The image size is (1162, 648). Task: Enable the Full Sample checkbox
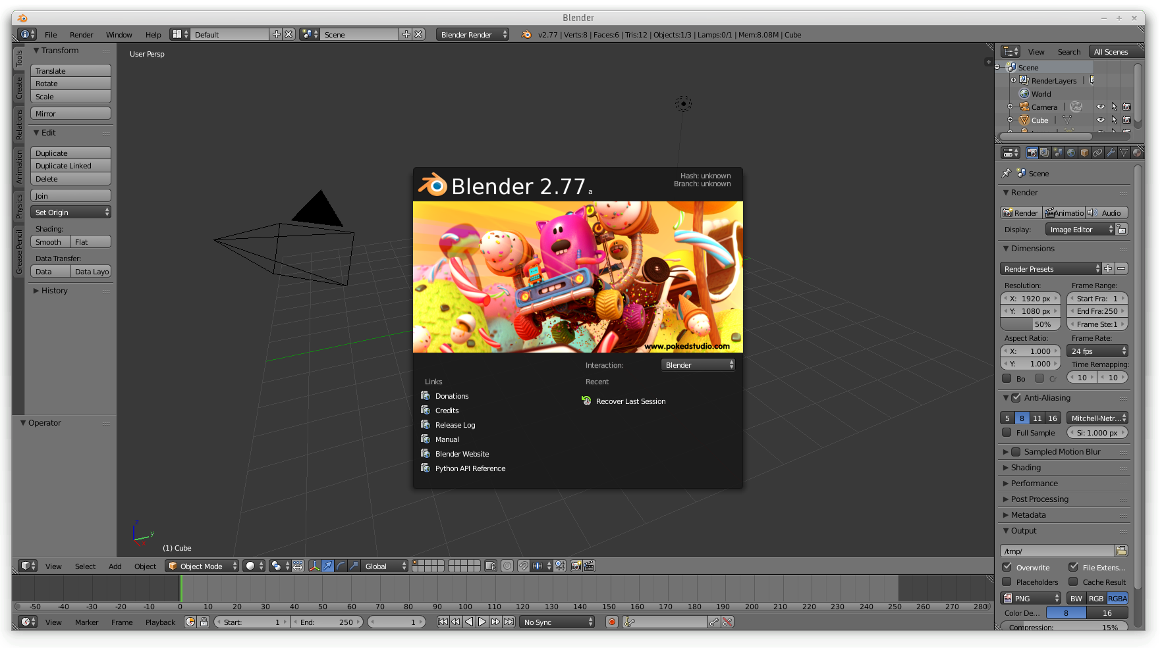tap(1007, 432)
